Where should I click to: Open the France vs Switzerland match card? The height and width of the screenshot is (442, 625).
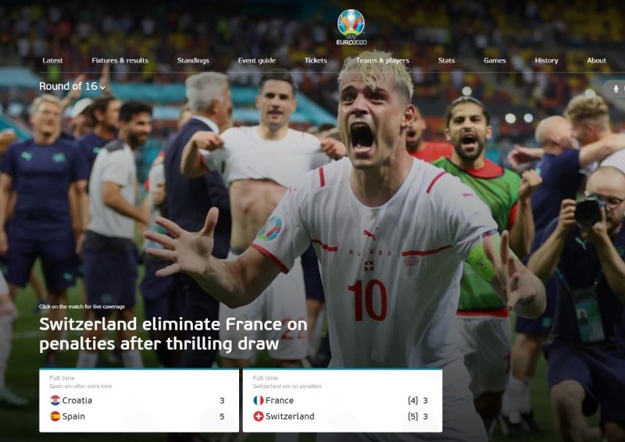[342, 400]
